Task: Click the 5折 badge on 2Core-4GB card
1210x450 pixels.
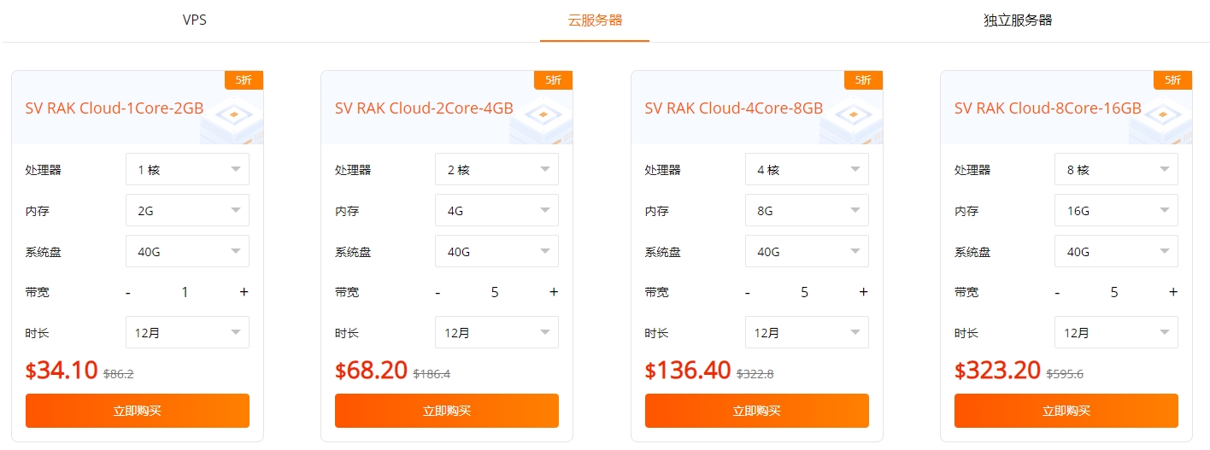Action: click(x=553, y=80)
